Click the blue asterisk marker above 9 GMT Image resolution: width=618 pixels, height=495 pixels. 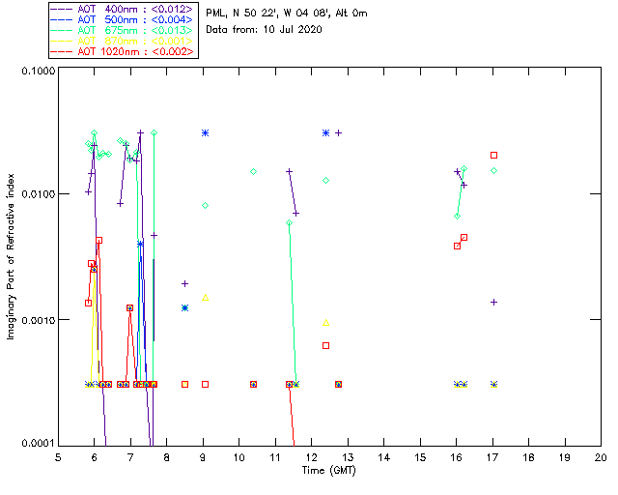point(205,132)
